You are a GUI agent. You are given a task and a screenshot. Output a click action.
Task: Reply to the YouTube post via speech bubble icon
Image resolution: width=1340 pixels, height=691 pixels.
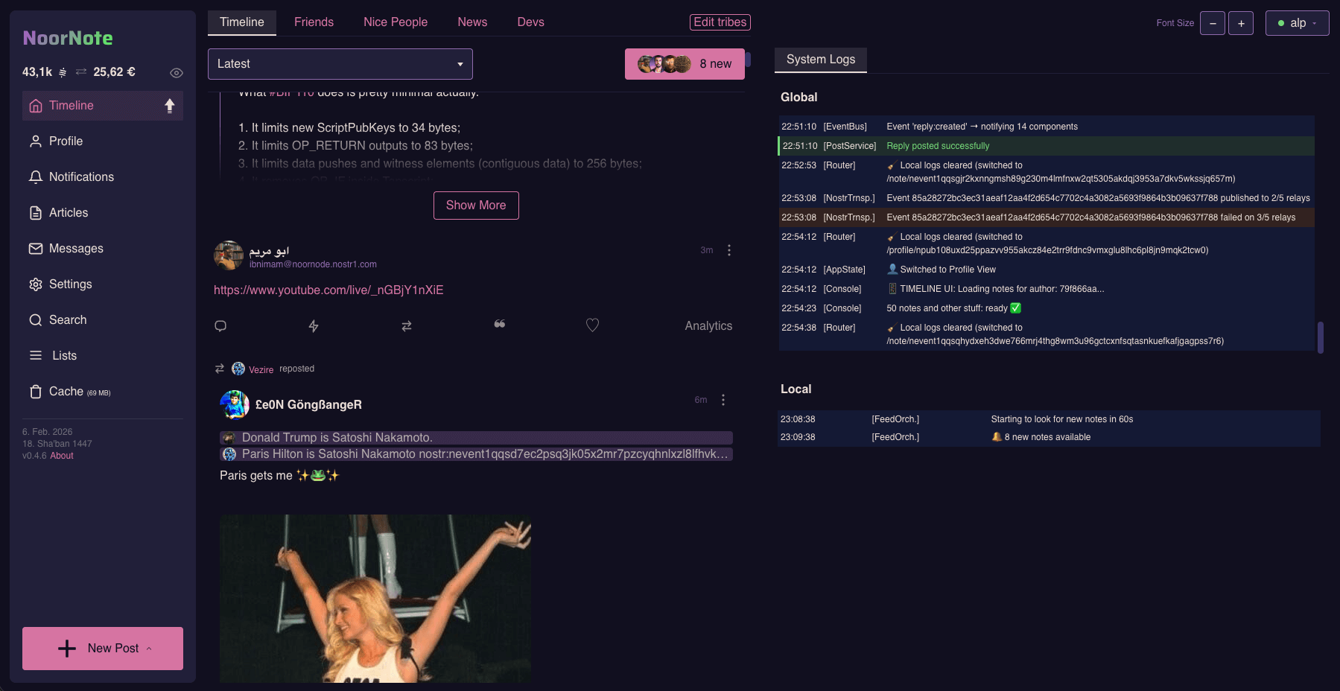(x=220, y=325)
